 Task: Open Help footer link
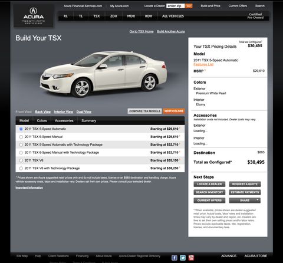(x=38, y=256)
